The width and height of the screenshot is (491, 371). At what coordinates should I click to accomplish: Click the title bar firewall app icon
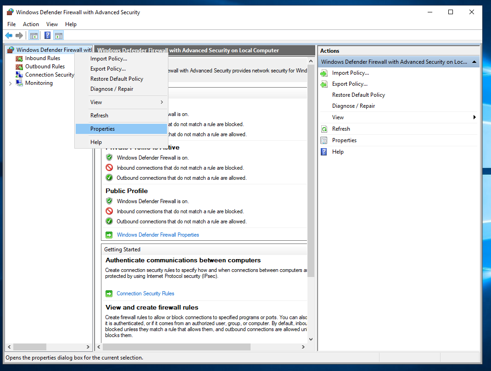pyautogui.click(x=11, y=12)
